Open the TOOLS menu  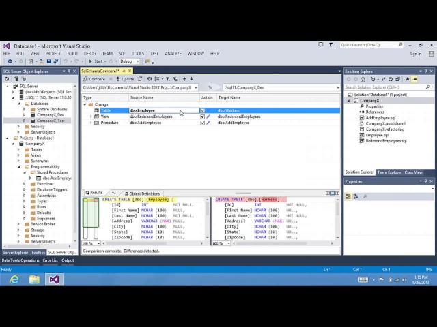pyautogui.click(x=138, y=53)
